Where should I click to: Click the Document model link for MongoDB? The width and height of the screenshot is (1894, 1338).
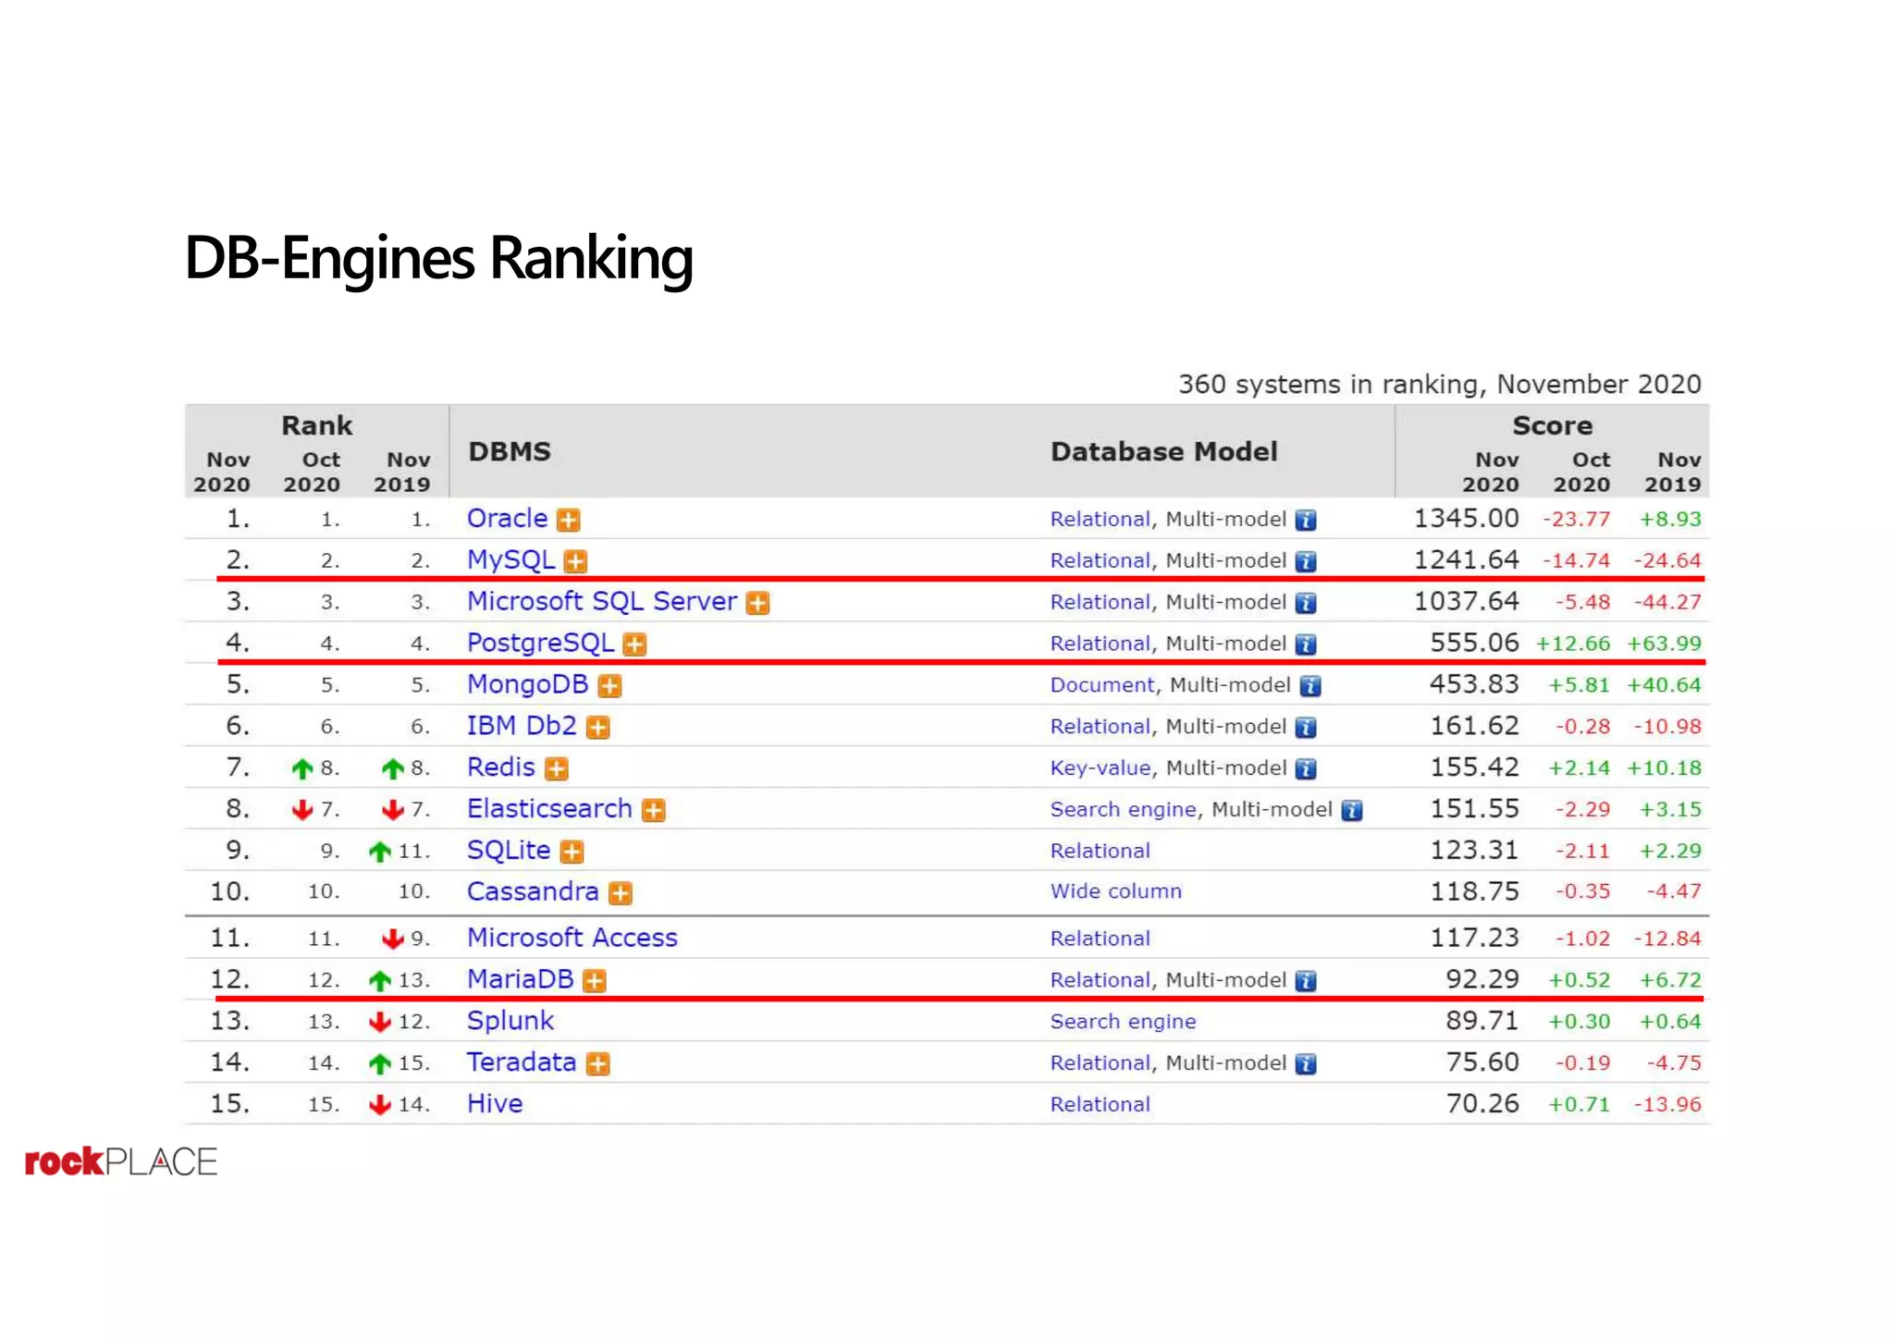pos(1102,685)
